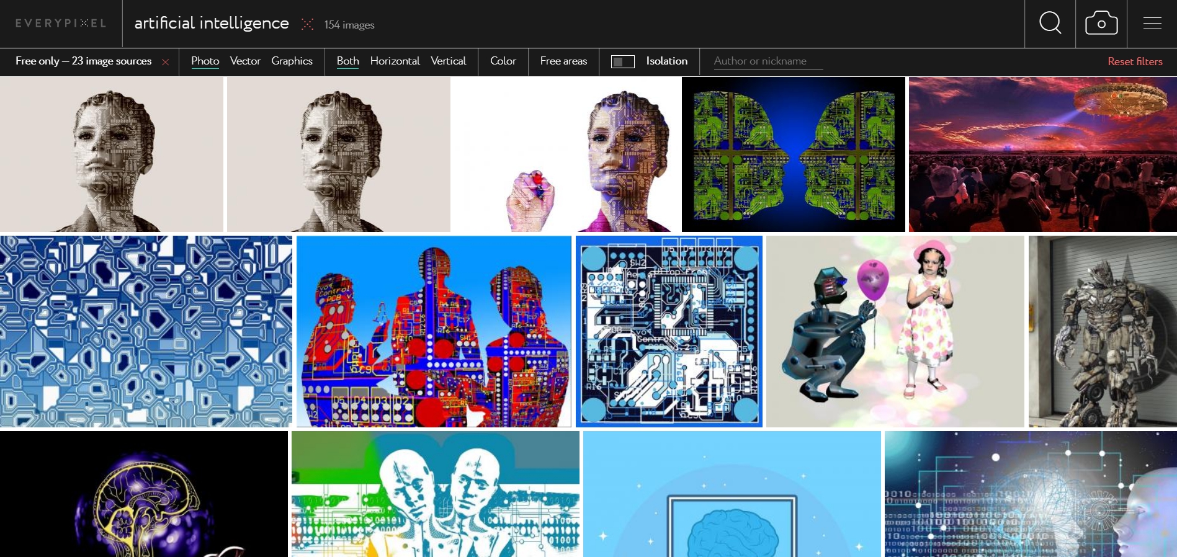Image resolution: width=1177 pixels, height=557 pixels.
Task: Open the Color filter
Action: click(503, 61)
